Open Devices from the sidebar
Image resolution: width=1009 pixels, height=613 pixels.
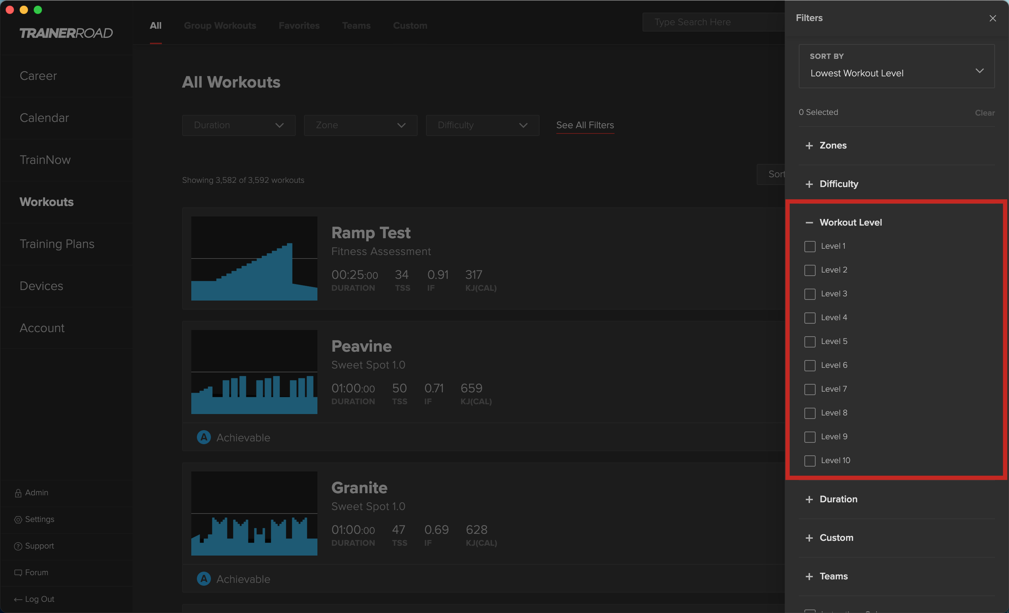point(41,286)
